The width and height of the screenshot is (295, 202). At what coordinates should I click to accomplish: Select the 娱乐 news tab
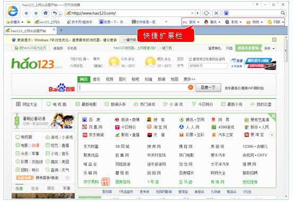click(50, 188)
